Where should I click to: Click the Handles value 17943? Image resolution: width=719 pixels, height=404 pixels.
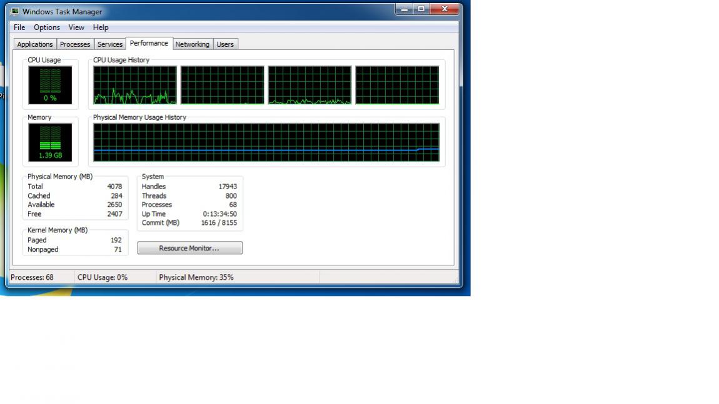228,187
